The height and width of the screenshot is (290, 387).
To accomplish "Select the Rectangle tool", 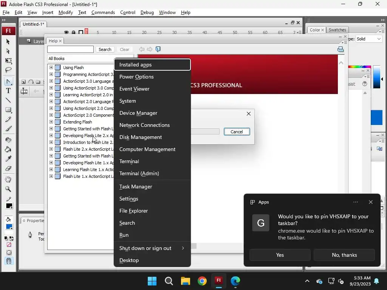I will click(8, 110).
